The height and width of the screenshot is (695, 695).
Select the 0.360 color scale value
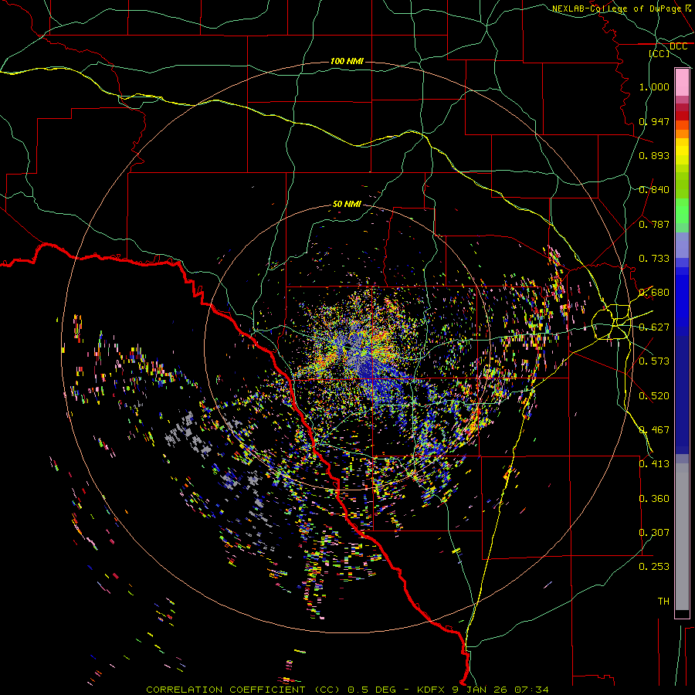tap(654, 499)
